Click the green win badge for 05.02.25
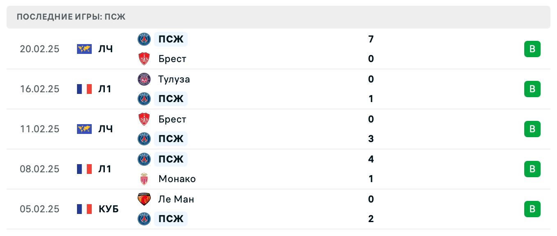 532,209
